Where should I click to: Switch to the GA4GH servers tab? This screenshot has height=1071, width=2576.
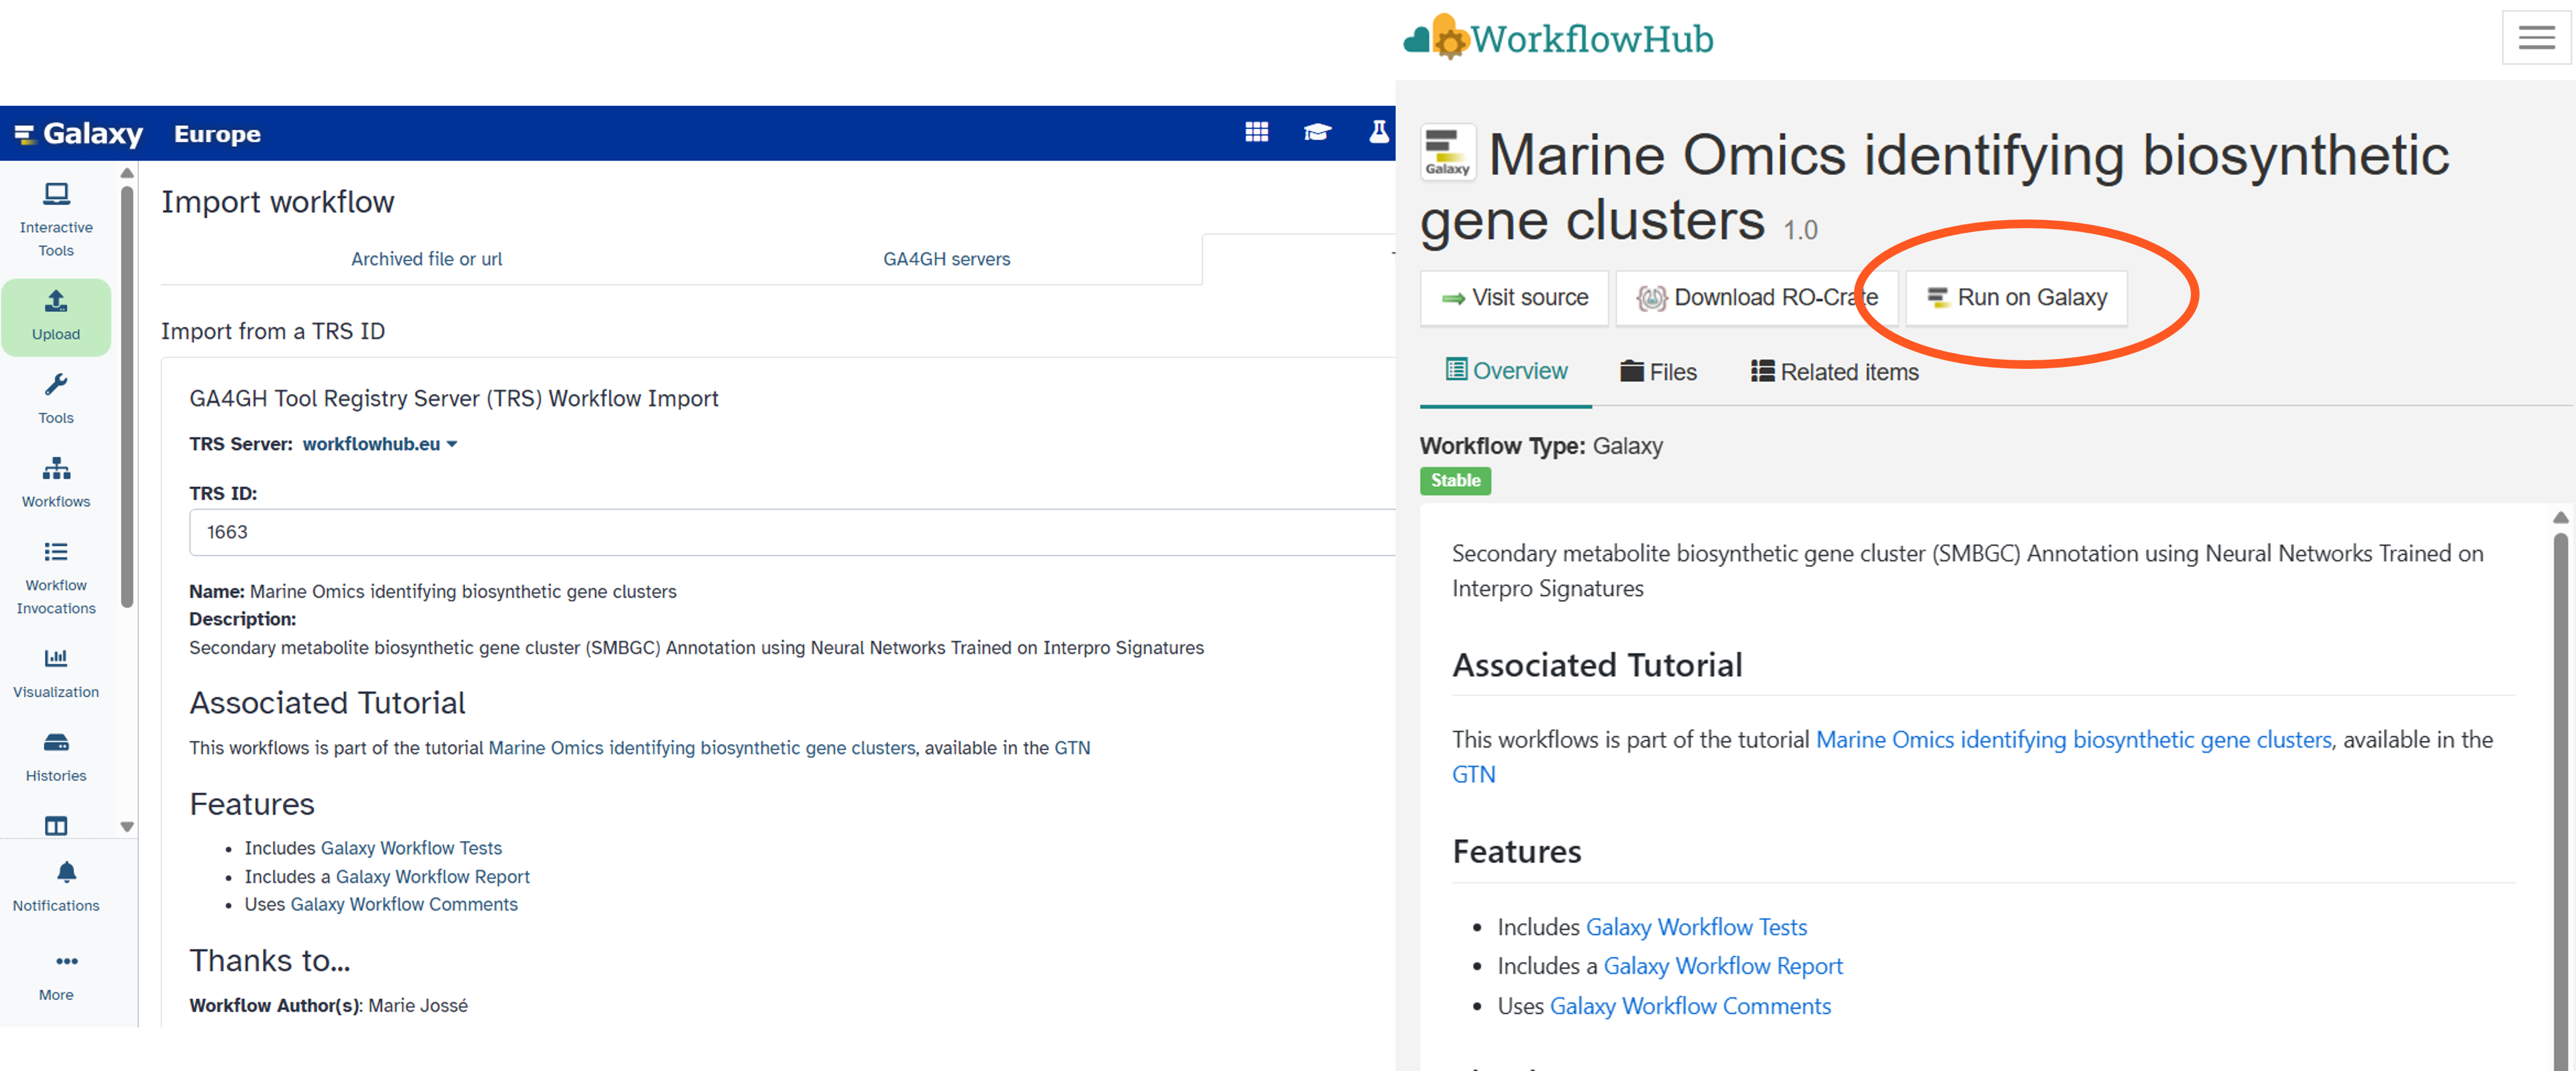(x=946, y=259)
